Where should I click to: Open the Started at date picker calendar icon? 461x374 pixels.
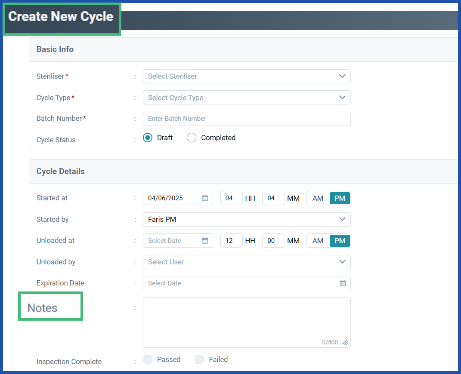(x=205, y=198)
